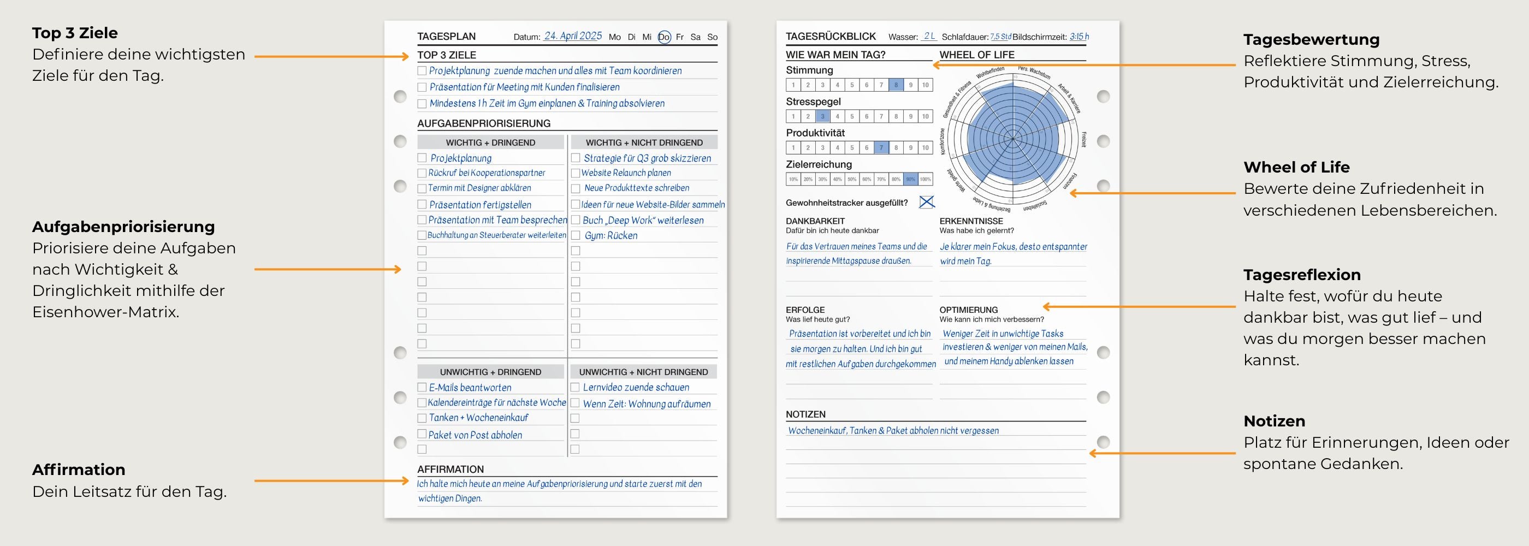The image size is (1529, 546).
Task: Select 90% in the Zielerreichung scale
Action: (910, 179)
